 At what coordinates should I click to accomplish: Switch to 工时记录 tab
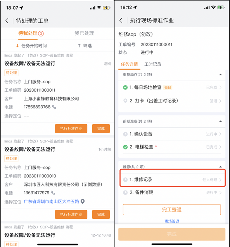(153, 64)
